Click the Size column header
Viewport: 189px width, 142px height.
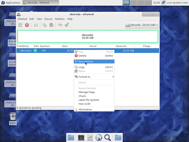(x=65, y=46)
